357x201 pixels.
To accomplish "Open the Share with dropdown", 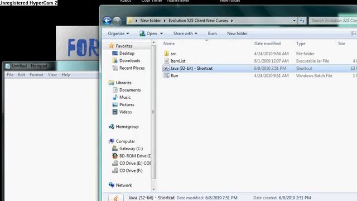I will click(185, 33).
